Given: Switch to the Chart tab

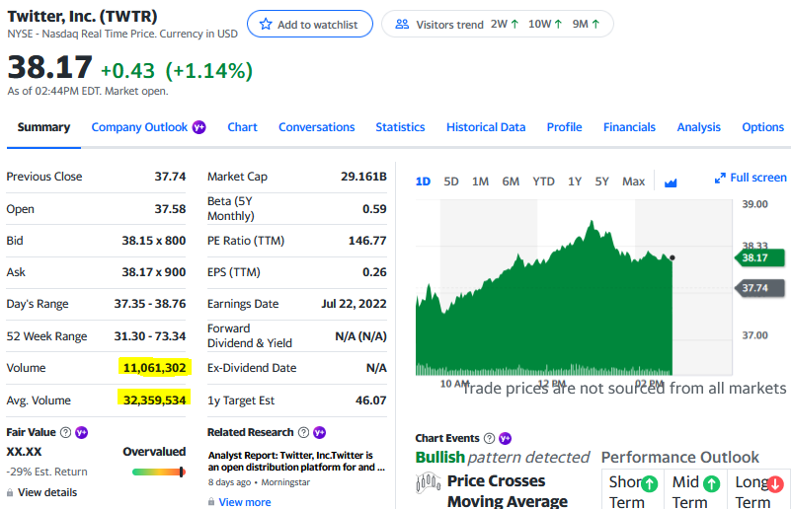Looking at the screenshot, I should pyautogui.click(x=242, y=127).
